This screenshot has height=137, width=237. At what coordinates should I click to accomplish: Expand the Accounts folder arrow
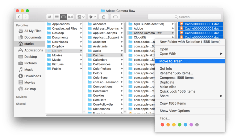click(x=122, y=24)
